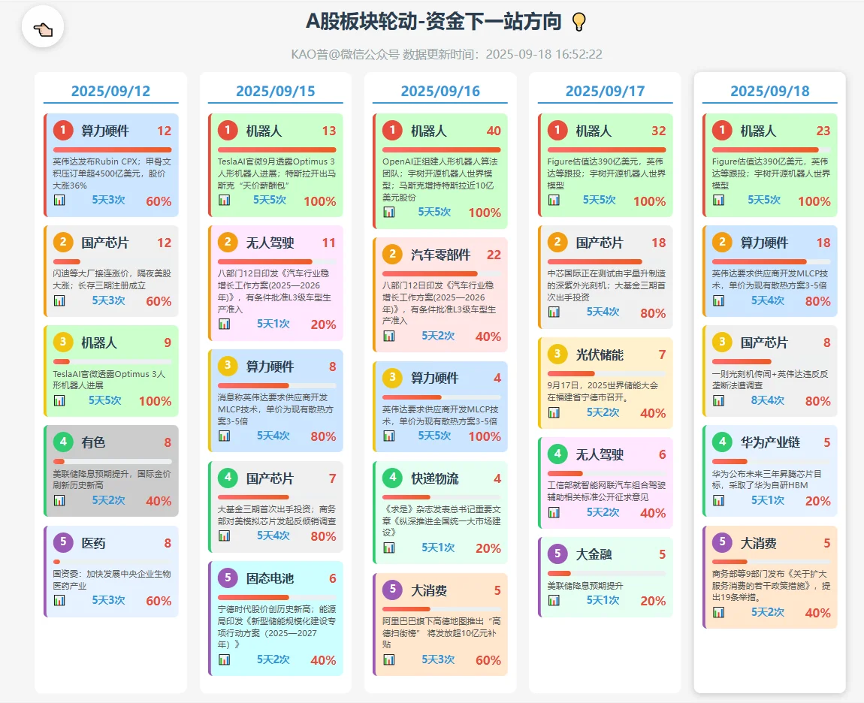Select the 2025/09/18 date column header
Image resolution: width=864 pixels, height=703 pixels.
[x=769, y=90]
